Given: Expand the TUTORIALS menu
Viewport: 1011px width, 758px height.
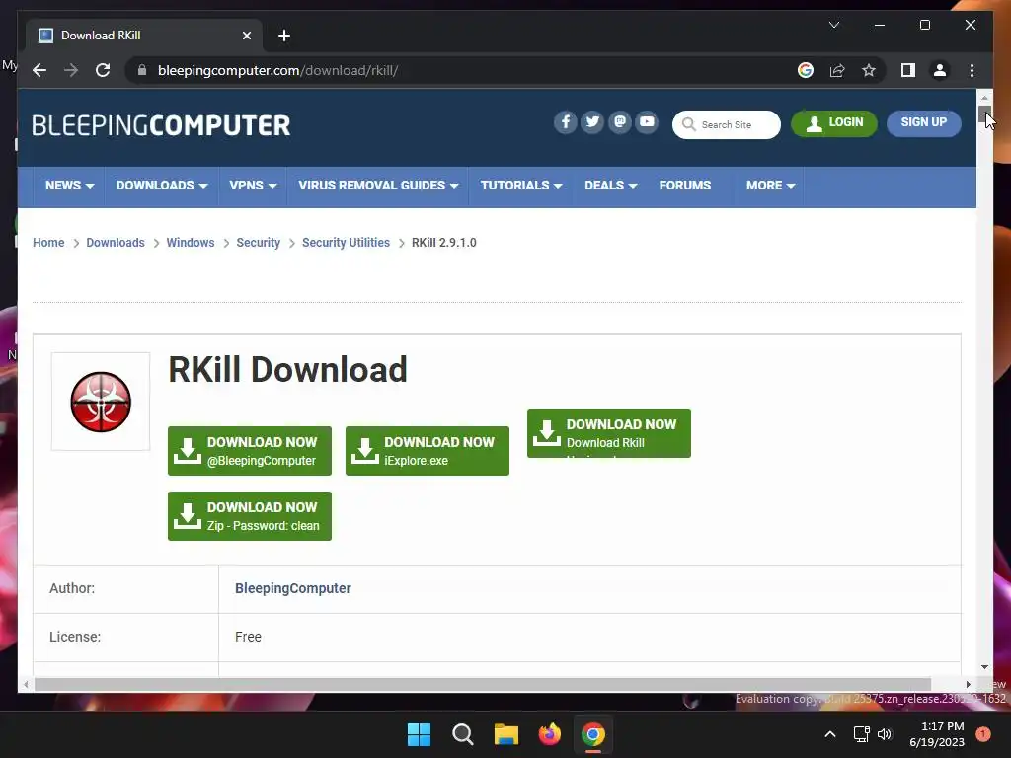Looking at the screenshot, I should (521, 186).
